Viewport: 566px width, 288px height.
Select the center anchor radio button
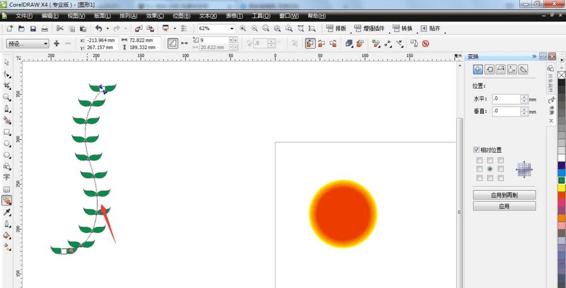(490, 169)
